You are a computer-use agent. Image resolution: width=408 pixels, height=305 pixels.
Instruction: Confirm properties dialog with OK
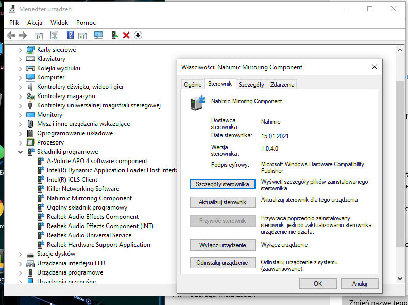coord(318,284)
